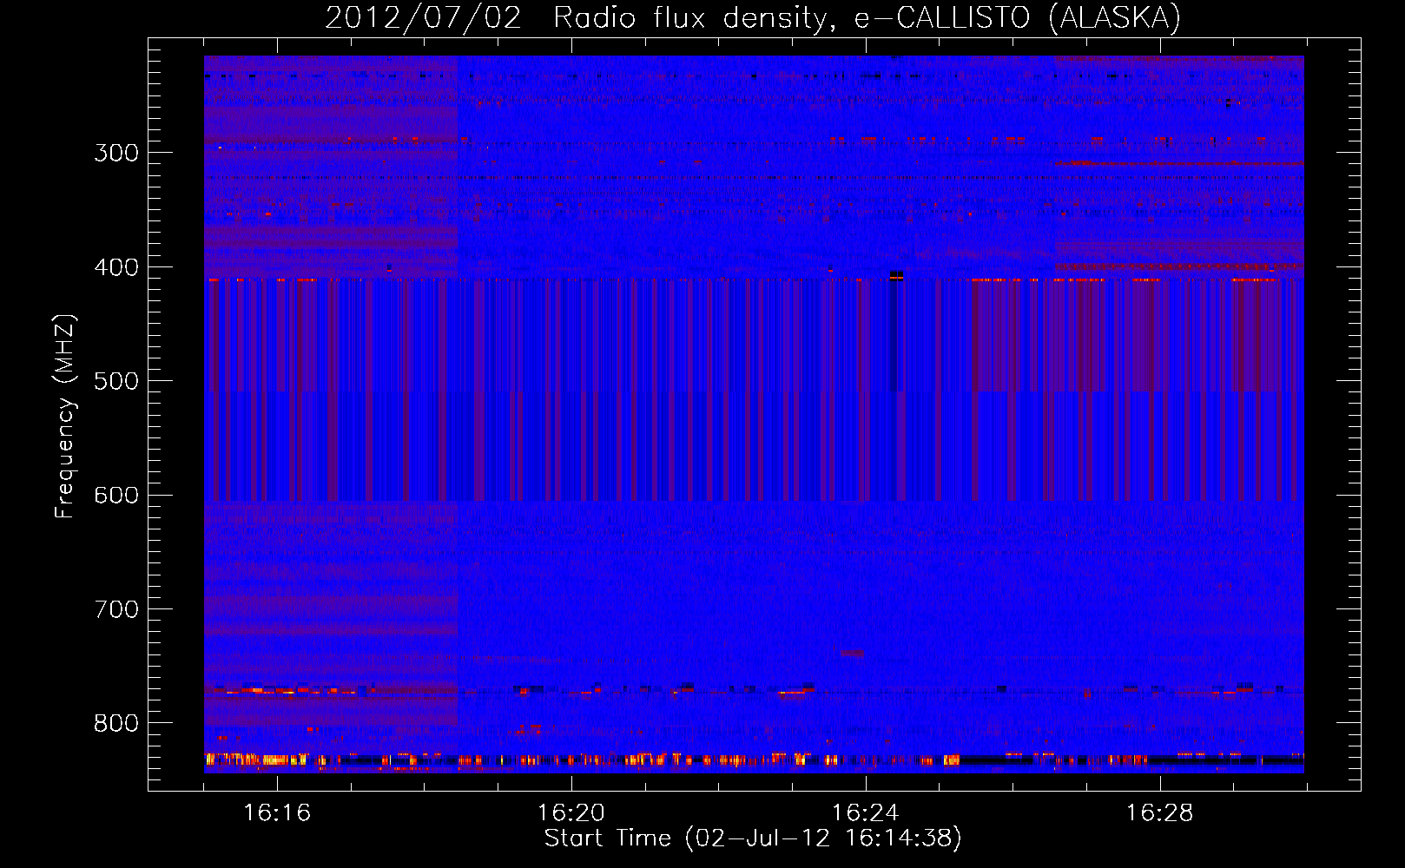Click the '16:16' time tick label
The height and width of the screenshot is (868, 1405).
tap(277, 812)
